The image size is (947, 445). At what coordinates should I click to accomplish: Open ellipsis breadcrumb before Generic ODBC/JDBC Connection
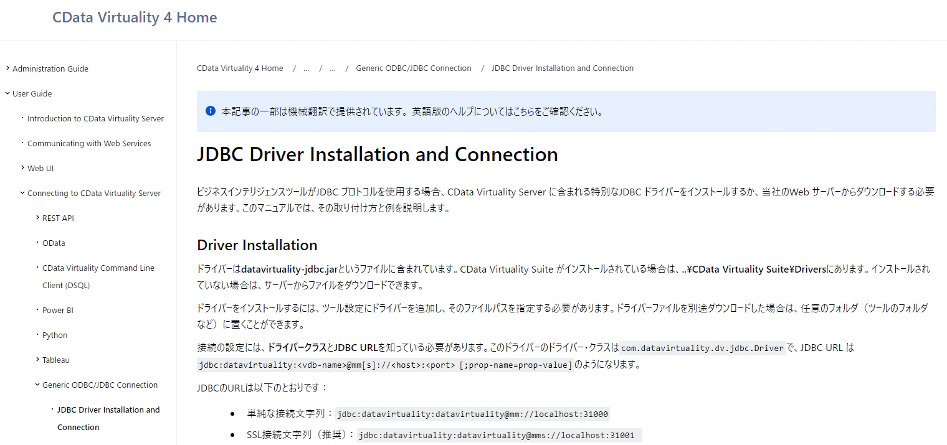coord(333,68)
